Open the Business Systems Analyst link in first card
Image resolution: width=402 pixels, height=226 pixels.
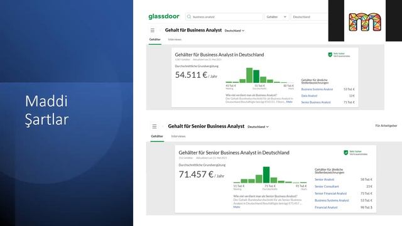point(317,89)
